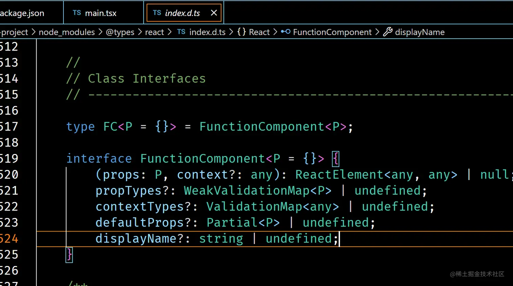This screenshot has width=513, height=286.
Task: Click ReactElement type on line 520
Action: tap(339, 175)
